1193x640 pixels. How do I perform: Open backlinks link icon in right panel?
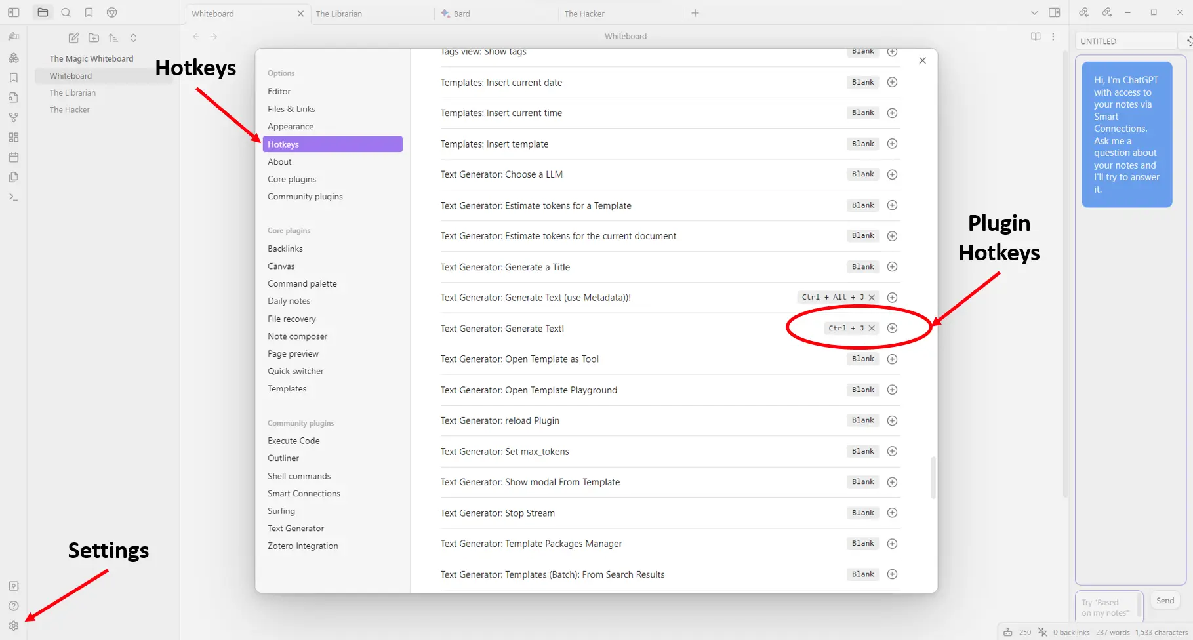click(1083, 12)
